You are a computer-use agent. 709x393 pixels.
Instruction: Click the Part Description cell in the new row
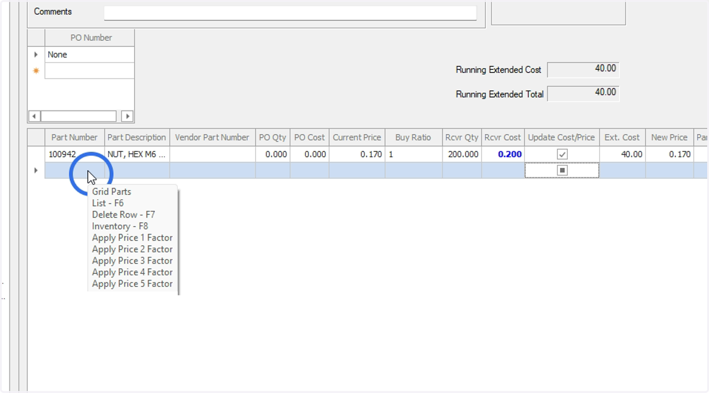(137, 170)
